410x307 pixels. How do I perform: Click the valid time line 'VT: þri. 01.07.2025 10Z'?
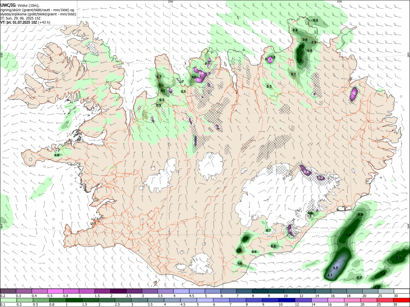pos(19,22)
